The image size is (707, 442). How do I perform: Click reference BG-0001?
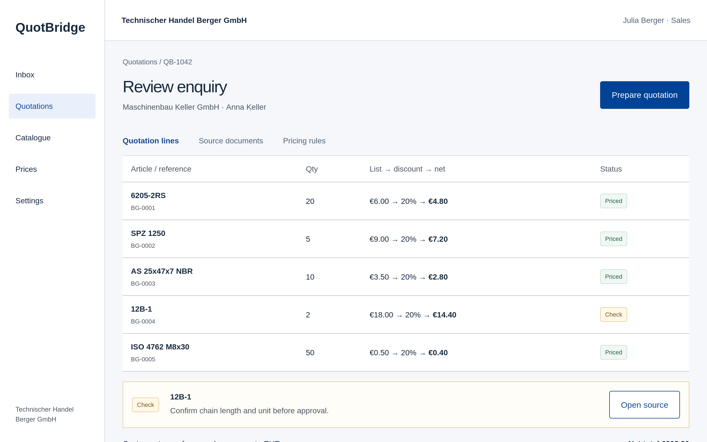coord(143,208)
